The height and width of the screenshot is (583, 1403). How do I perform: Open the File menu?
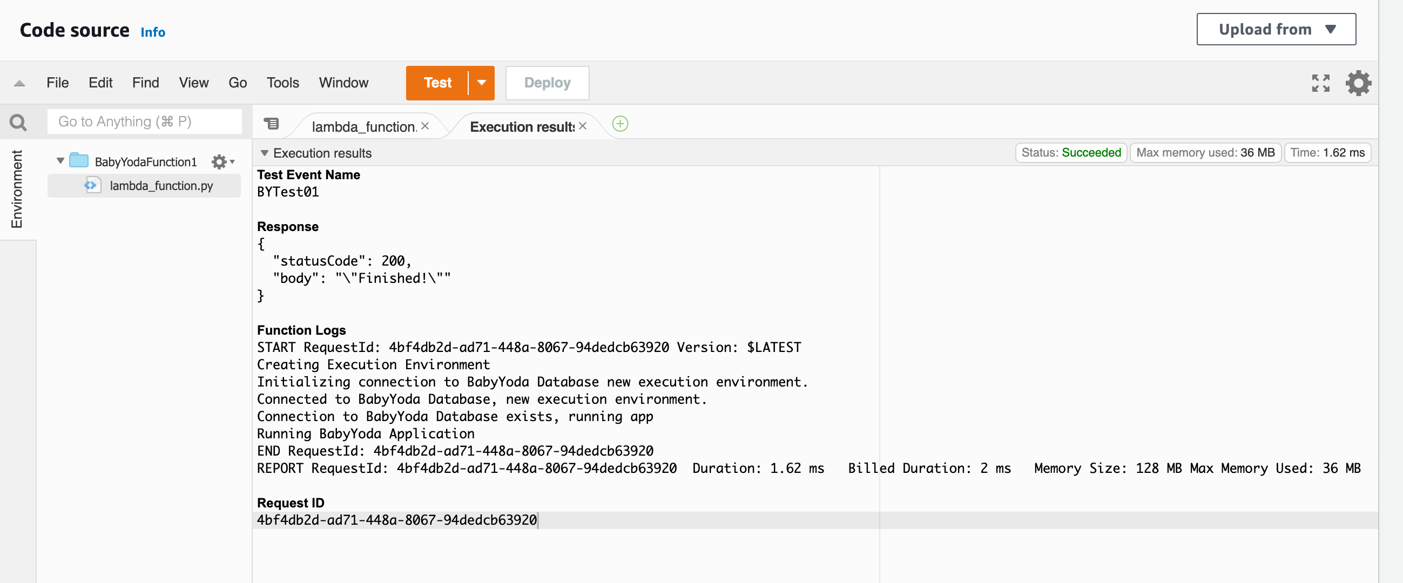[57, 83]
